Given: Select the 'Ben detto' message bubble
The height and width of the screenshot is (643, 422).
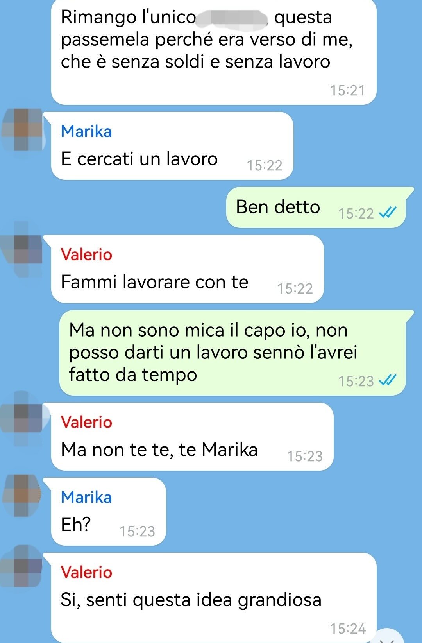Looking at the screenshot, I should [316, 208].
